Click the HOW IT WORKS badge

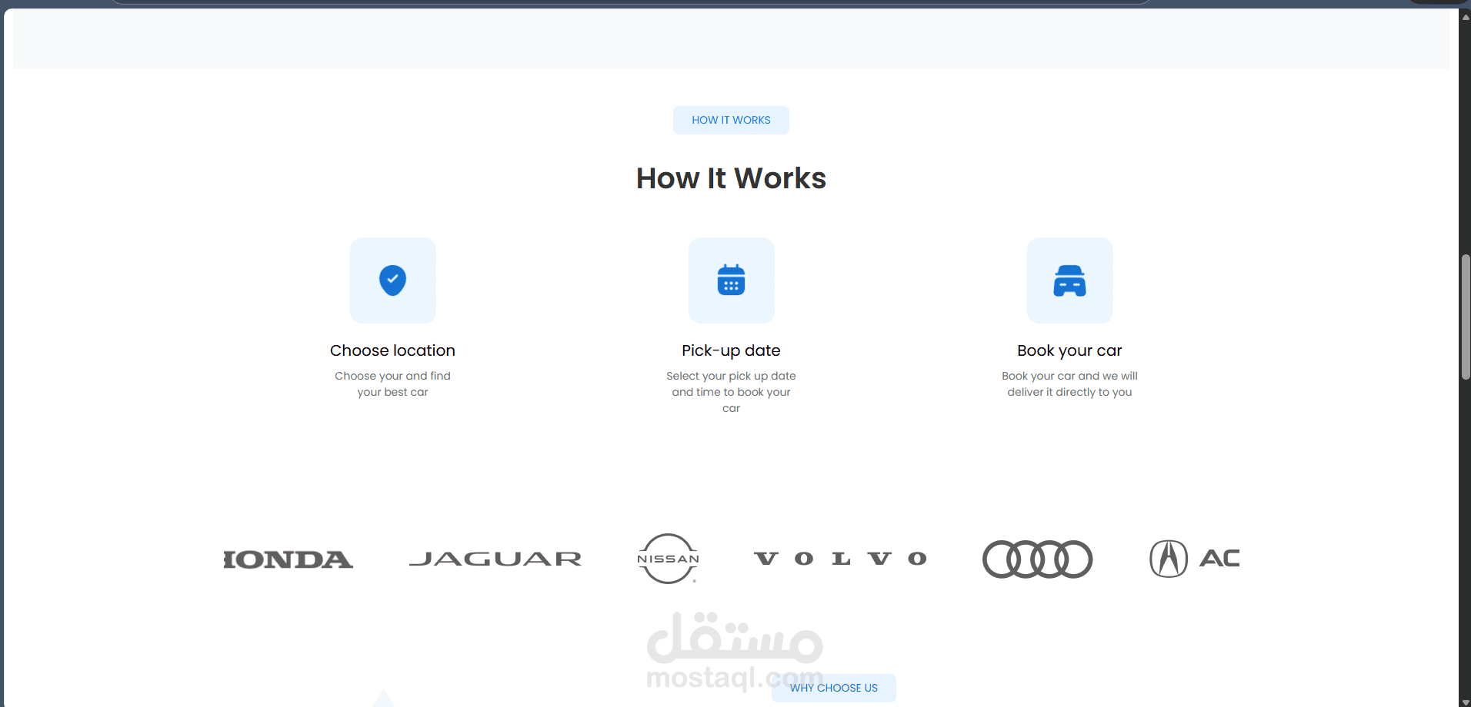pos(731,120)
